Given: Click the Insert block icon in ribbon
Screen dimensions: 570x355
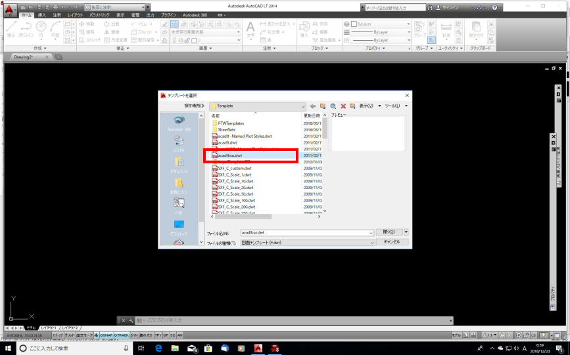Looking at the screenshot, I should pos(304,30).
